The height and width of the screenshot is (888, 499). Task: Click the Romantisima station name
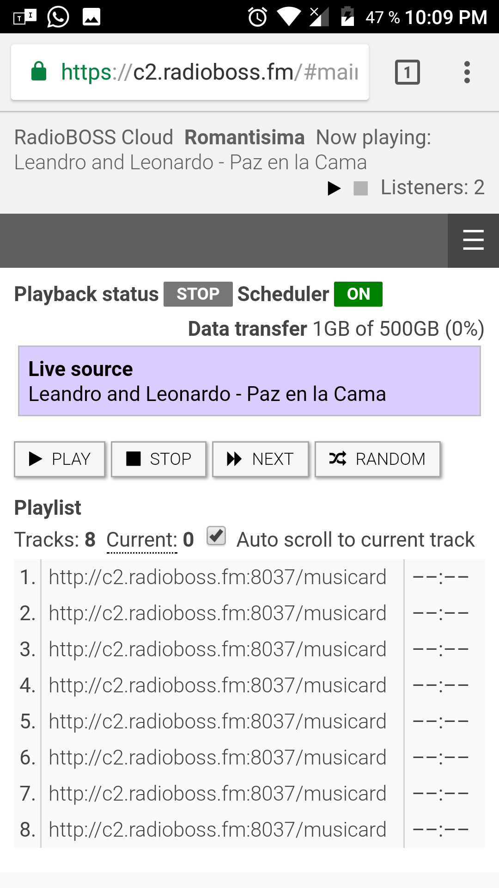[244, 137]
